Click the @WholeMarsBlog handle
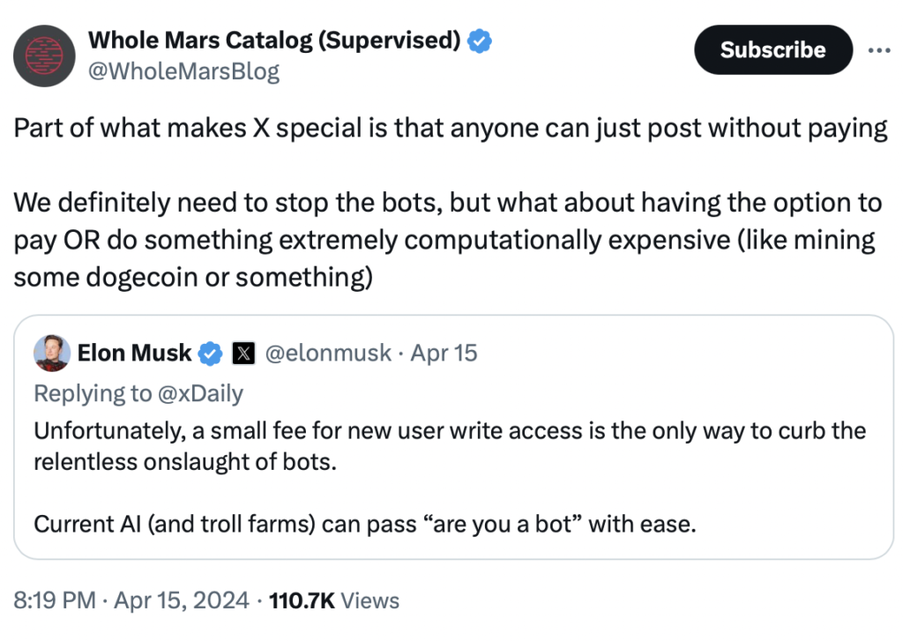The image size is (903, 641). [183, 71]
